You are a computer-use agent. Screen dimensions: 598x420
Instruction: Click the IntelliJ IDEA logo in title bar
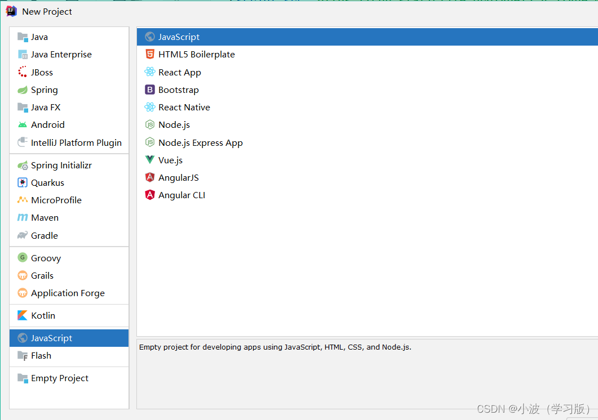point(11,11)
